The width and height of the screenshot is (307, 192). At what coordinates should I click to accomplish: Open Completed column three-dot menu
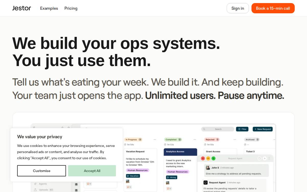[195, 140]
